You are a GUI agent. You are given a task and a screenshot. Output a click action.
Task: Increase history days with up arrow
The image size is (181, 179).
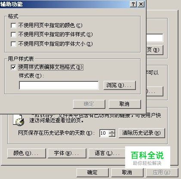[x=112, y=131]
